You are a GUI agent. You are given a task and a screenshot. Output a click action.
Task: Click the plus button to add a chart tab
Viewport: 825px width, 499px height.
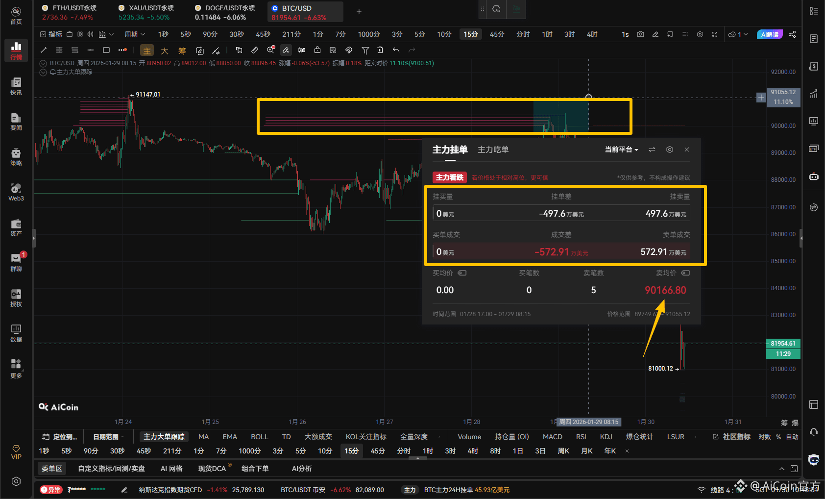point(359,12)
